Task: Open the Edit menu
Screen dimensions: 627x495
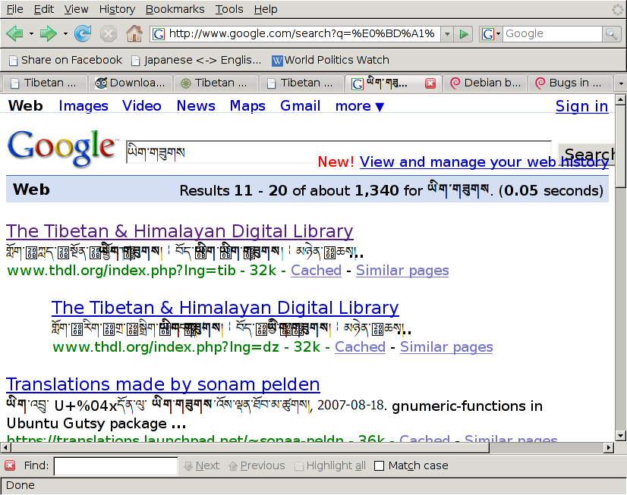Action: point(43,9)
